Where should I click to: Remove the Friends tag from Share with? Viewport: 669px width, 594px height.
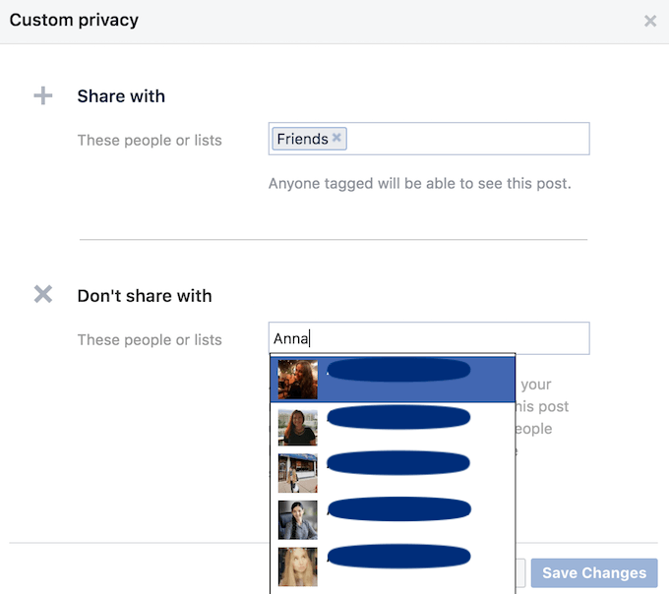(x=336, y=138)
